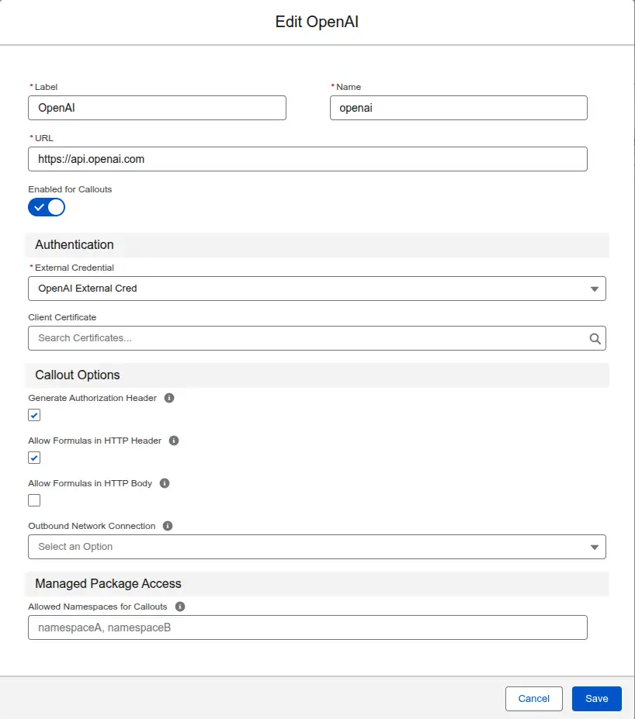Enable Allow Formulas in HTTP Body
This screenshot has width=635, height=719.
[34, 500]
